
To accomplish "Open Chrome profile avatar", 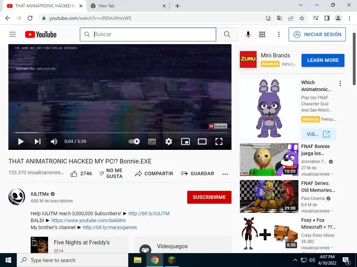I will 338,18.
